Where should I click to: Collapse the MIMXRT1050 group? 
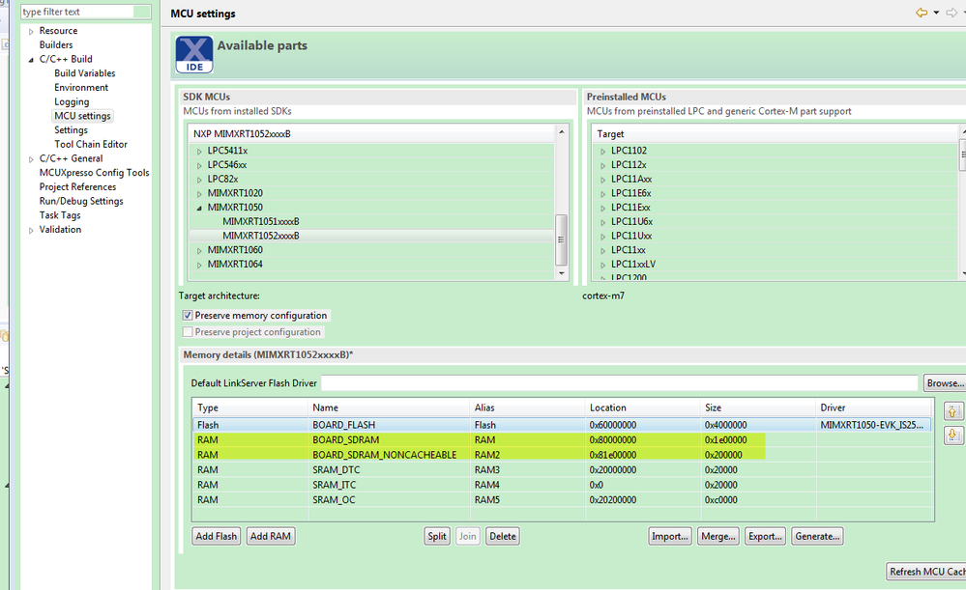coord(199,208)
